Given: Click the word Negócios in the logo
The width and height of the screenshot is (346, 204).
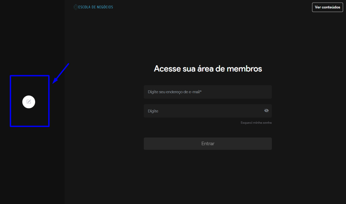Looking at the screenshot, I should click(105, 7).
